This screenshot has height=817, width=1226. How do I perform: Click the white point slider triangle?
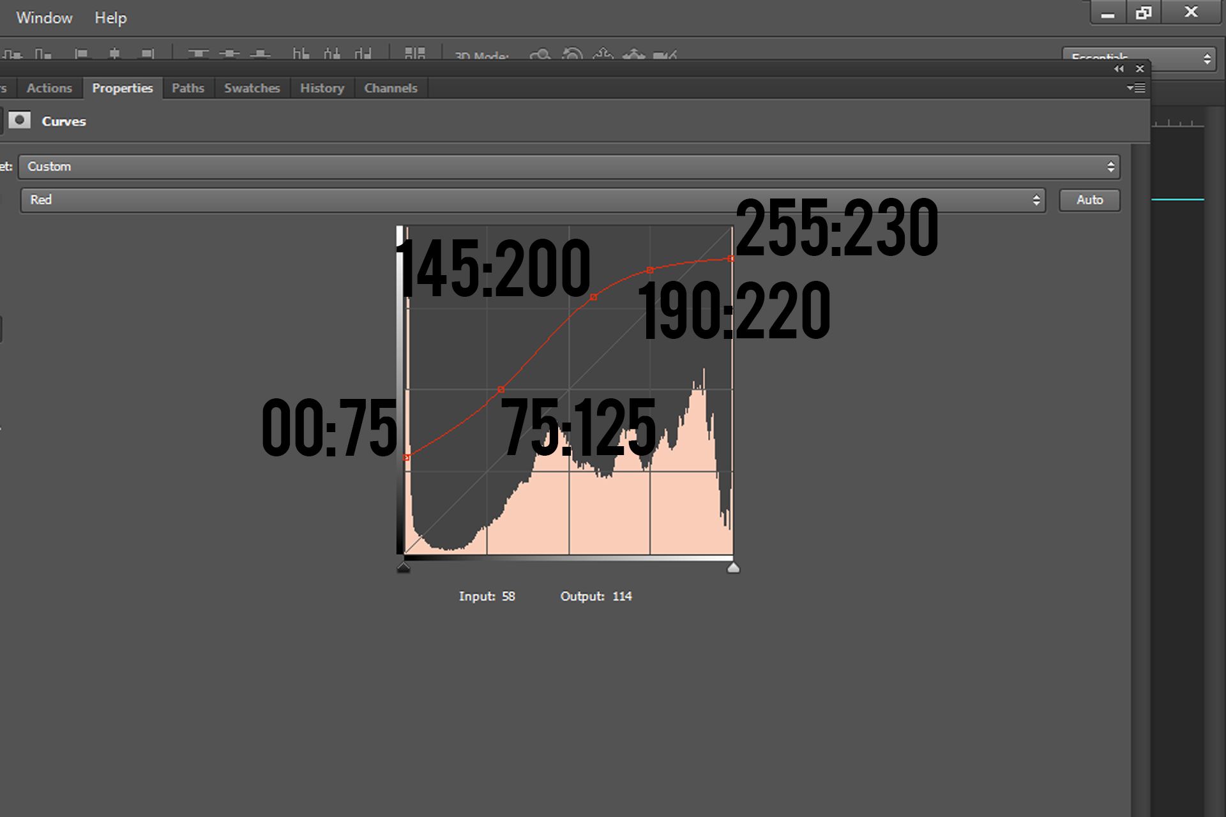click(733, 567)
